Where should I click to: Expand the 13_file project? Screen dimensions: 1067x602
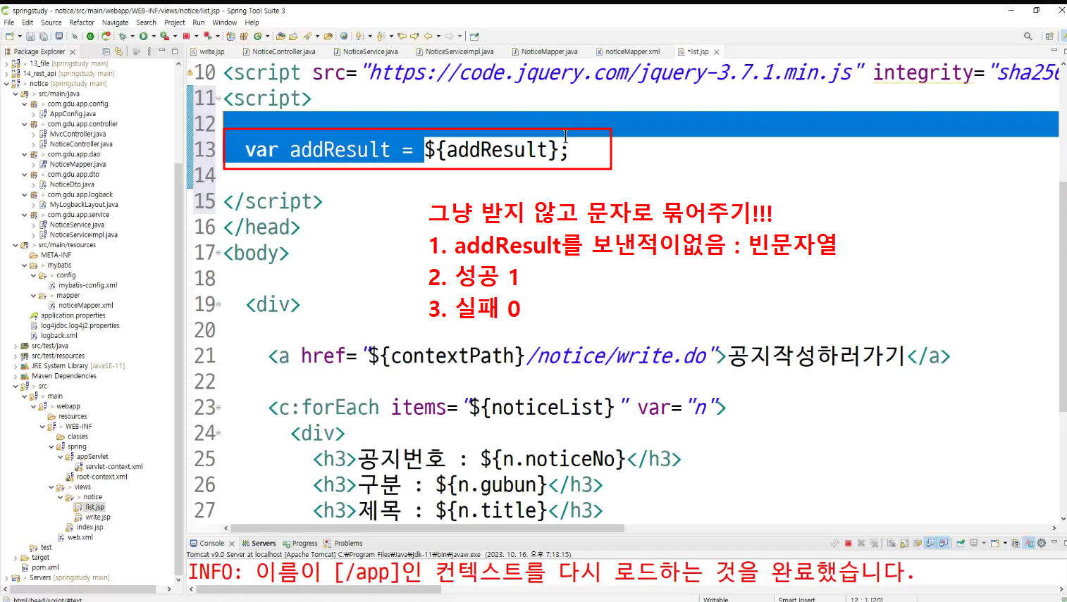(x=6, y=63)
